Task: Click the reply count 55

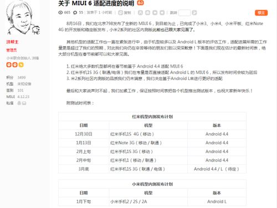Action: point(81,13)
